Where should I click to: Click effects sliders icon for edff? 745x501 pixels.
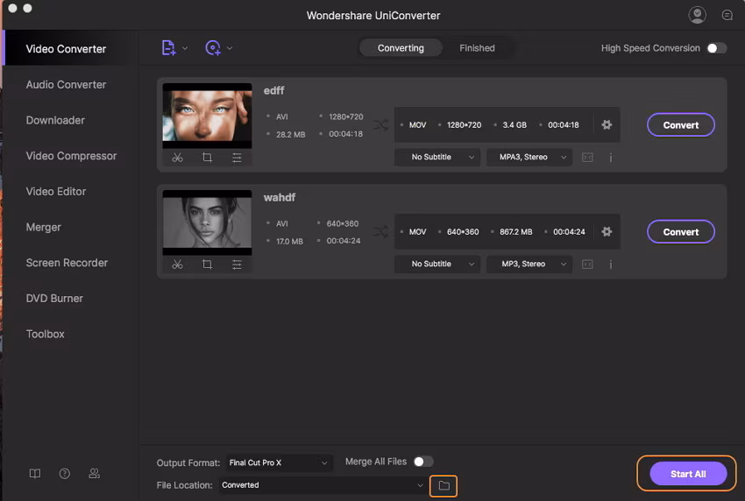click(237, 158)
